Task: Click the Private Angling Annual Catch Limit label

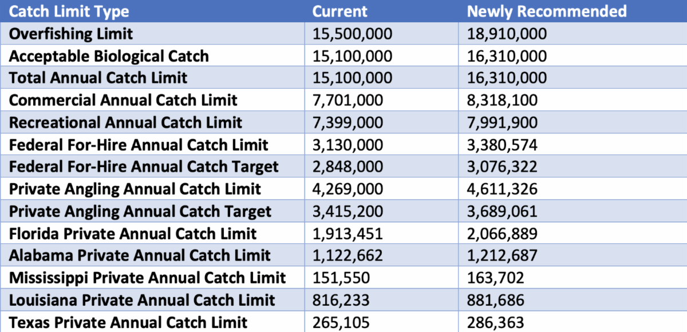Action: pyautogui.click(x=135, y=189)
